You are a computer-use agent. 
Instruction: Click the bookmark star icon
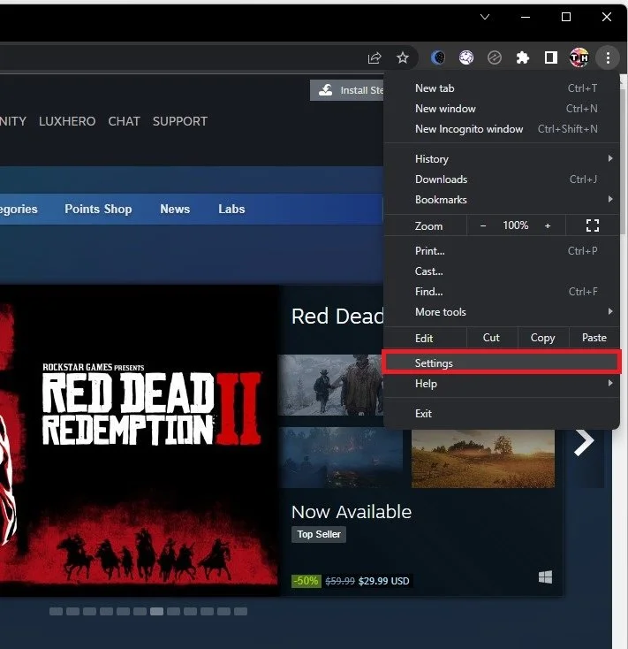(402, 57)
